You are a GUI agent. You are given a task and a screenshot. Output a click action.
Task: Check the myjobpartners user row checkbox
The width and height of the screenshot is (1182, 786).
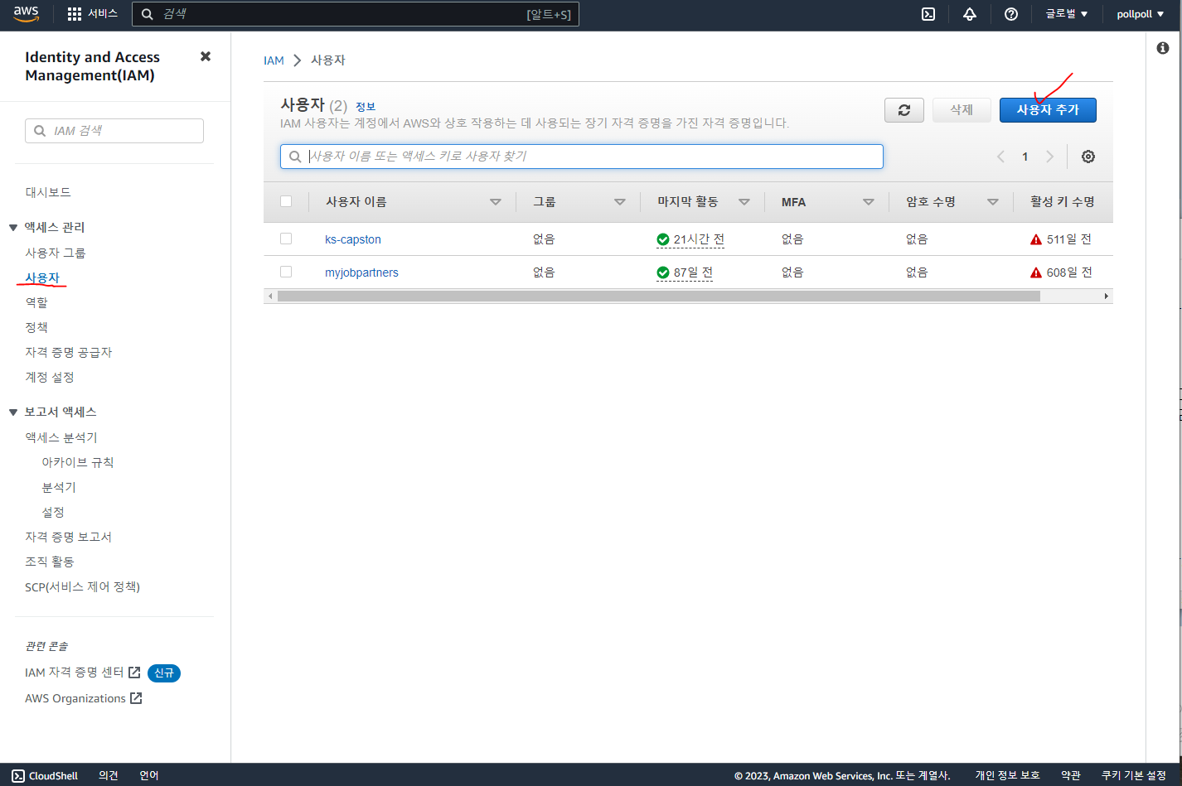[x=286, y=272]
